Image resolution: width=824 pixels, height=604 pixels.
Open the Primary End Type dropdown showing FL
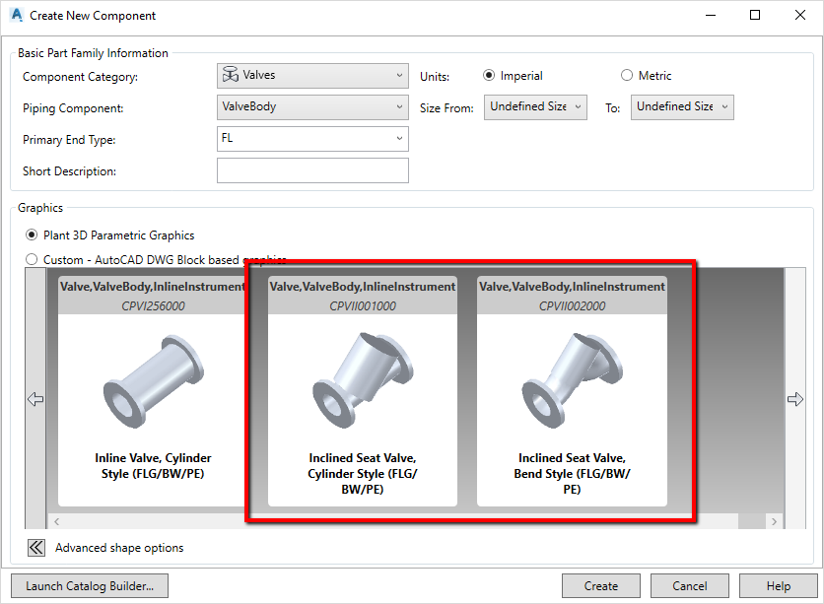coord(312,139)
